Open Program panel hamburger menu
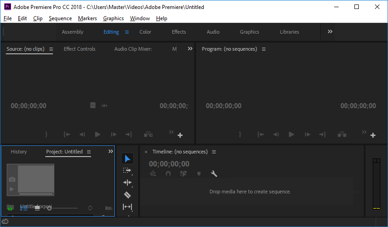Screen dimensions: 388x227 (264, 49)
